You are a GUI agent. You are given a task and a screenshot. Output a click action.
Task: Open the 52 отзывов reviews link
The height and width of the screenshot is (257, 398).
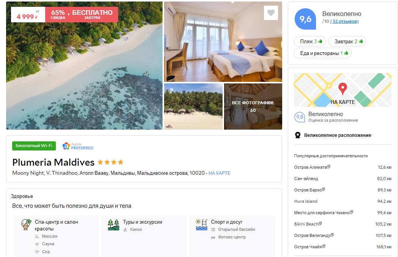point(344,21)
